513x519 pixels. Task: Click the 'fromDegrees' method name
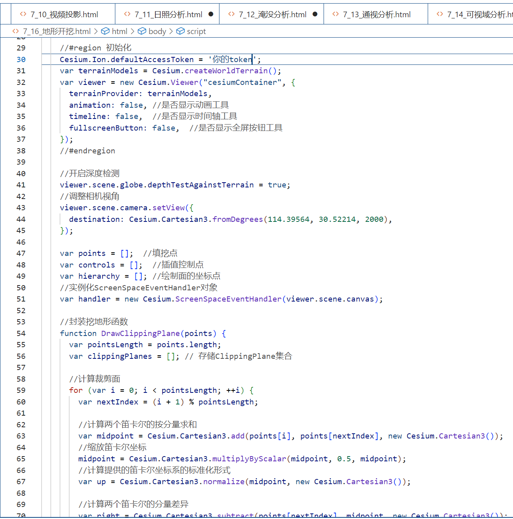(237, 219)
